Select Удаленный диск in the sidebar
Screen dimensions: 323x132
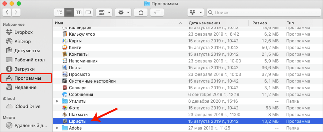click(27, 125)
